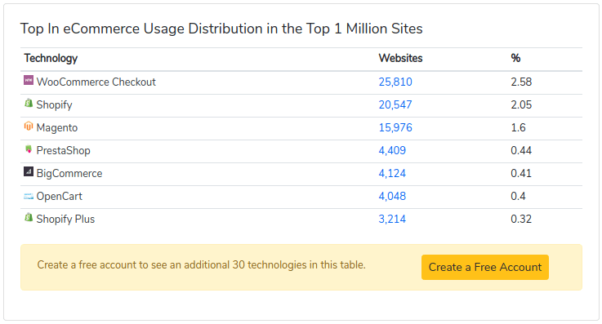Select the Magento technology name
This screenshot has width=602, height=324.
(x=57, y=127)
